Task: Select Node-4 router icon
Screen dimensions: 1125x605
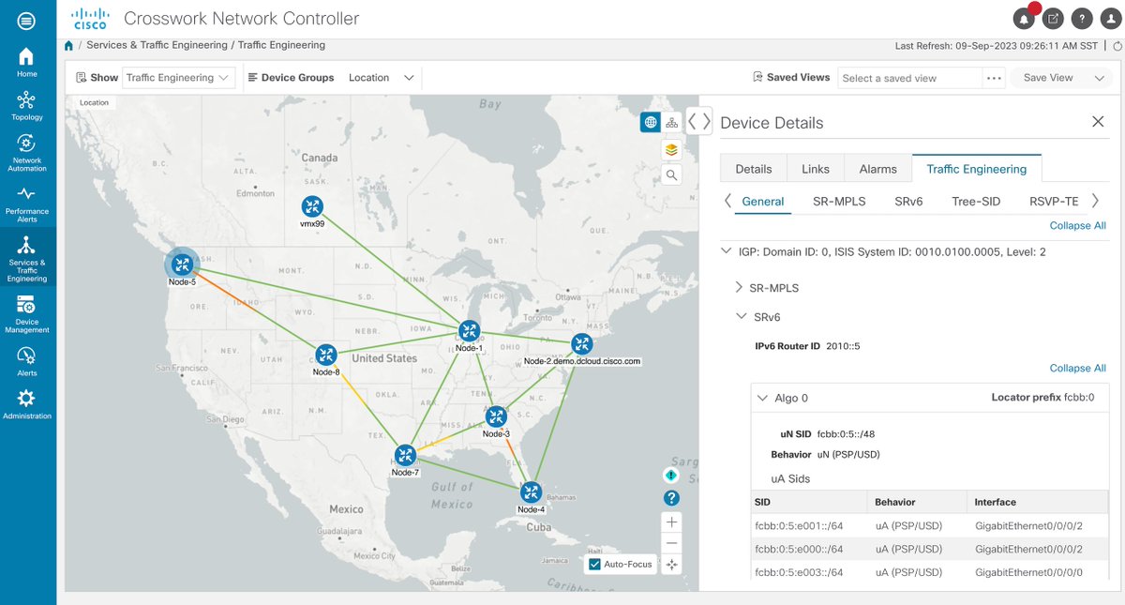Action: click(531, 492)
